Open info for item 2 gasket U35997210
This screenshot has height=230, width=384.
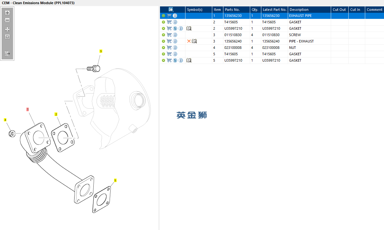coord(181,28)
